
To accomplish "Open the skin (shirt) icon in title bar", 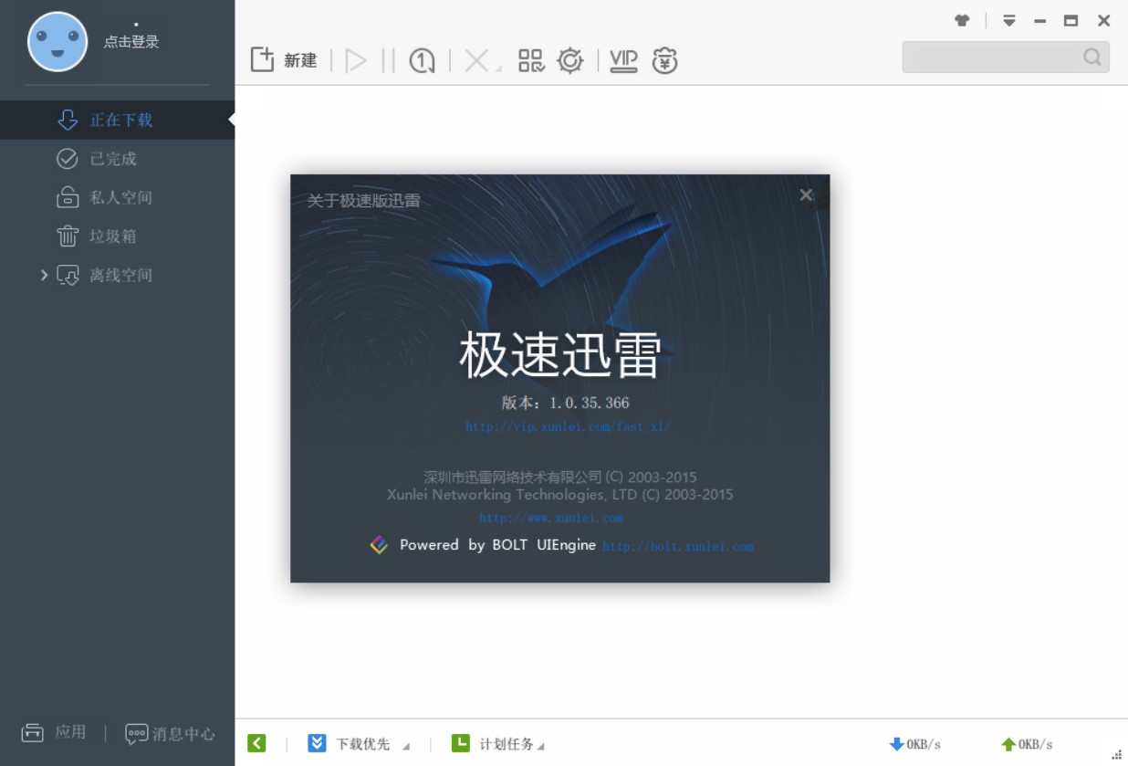I will [x=962, y=20].
